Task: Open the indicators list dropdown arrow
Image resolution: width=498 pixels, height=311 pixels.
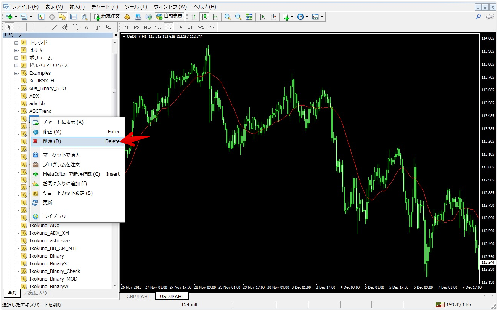Action: pos(292,17)
